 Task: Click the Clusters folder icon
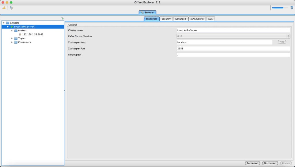tap(7, 23)
